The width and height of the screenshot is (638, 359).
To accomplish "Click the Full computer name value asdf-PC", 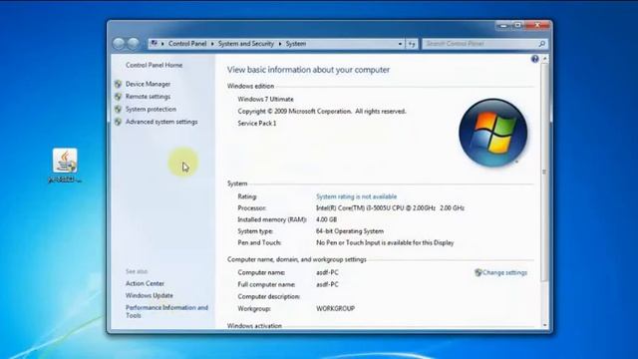I will point(327,284).
